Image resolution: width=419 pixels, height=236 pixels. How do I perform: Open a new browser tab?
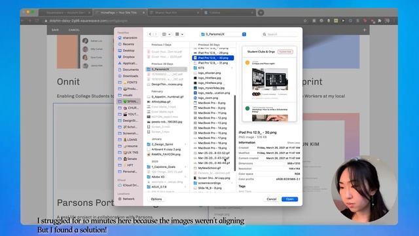[261, 12]
